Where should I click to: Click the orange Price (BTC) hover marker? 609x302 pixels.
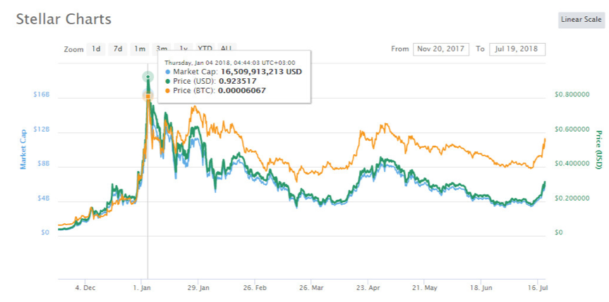pyautogui.click(x=147, y=96)
